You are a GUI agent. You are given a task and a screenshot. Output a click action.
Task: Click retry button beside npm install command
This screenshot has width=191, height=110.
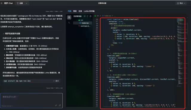(x=56, y=81)
